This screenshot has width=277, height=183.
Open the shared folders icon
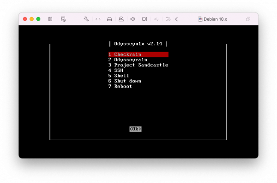click(x=168, y=19)
